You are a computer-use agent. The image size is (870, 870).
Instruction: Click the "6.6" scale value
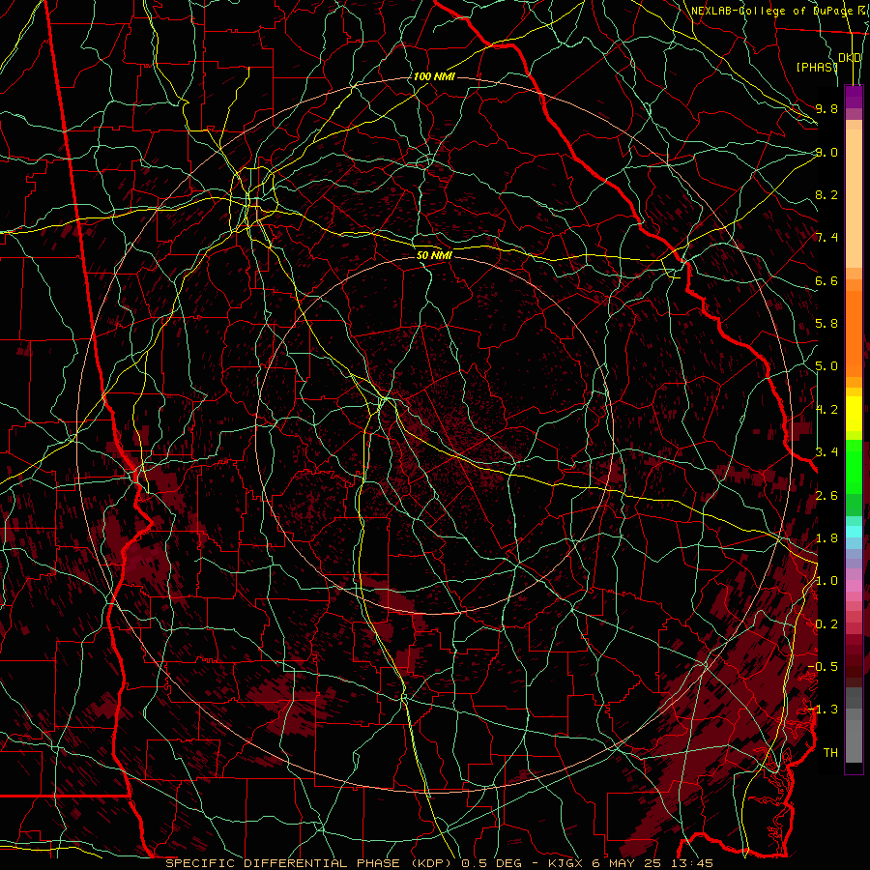pos(826,280)
